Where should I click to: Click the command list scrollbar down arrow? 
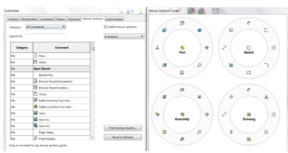92,138
